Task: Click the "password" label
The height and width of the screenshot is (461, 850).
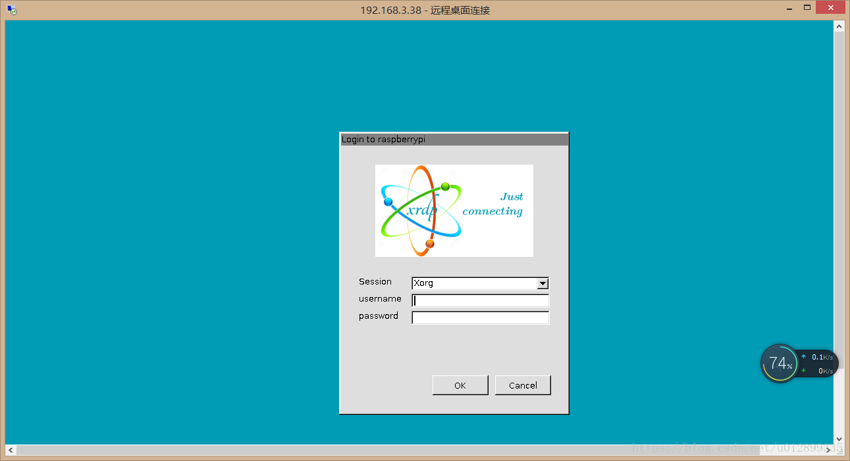Action: pos(379,316)
